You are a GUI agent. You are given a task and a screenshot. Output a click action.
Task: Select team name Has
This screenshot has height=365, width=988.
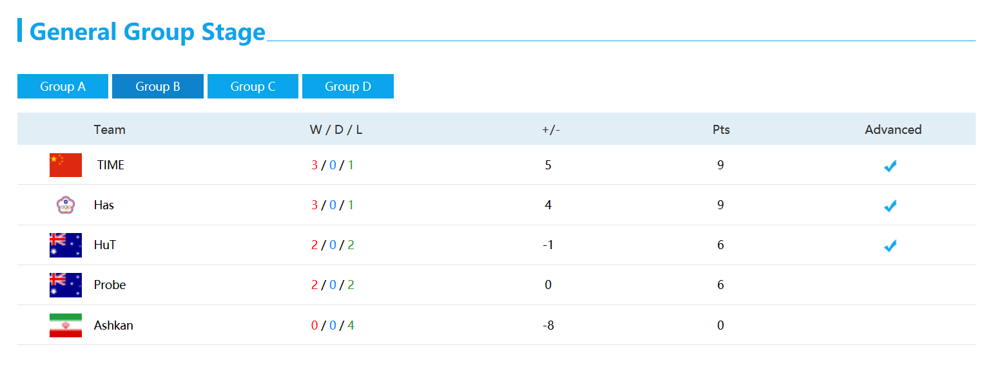(x=104, y=205)
